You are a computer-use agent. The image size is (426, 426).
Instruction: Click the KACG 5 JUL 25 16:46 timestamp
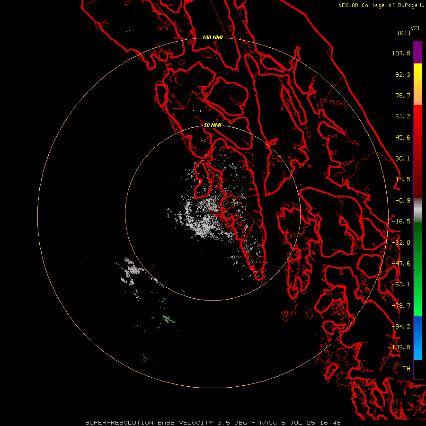[x=300, y=423]
